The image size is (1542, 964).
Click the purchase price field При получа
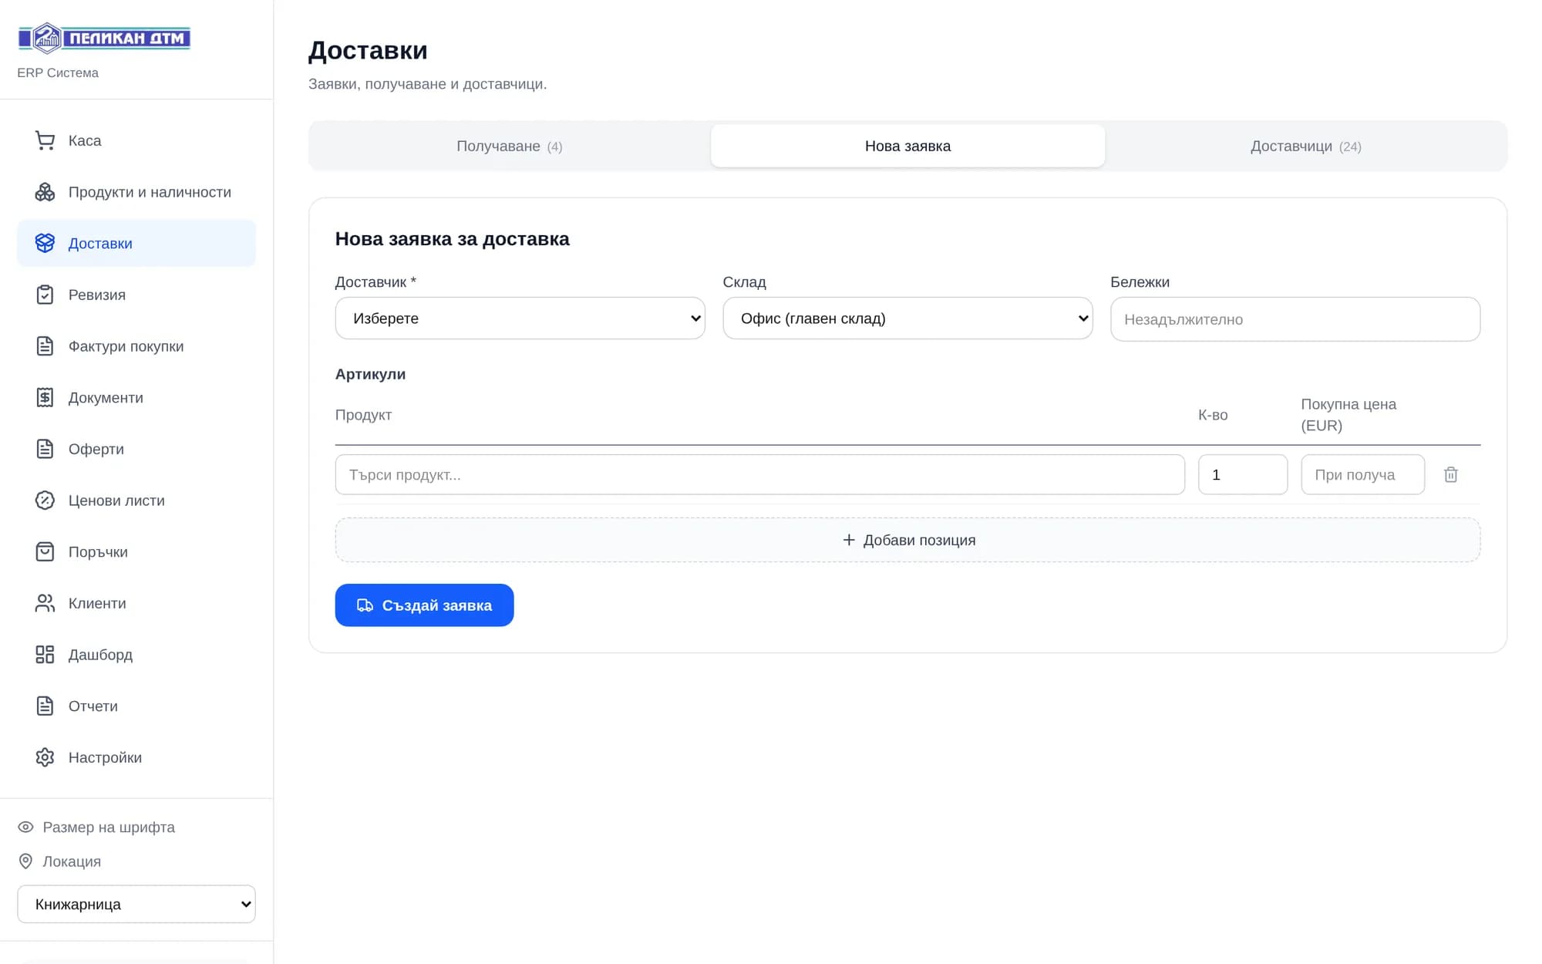[x=1362, y=475]
